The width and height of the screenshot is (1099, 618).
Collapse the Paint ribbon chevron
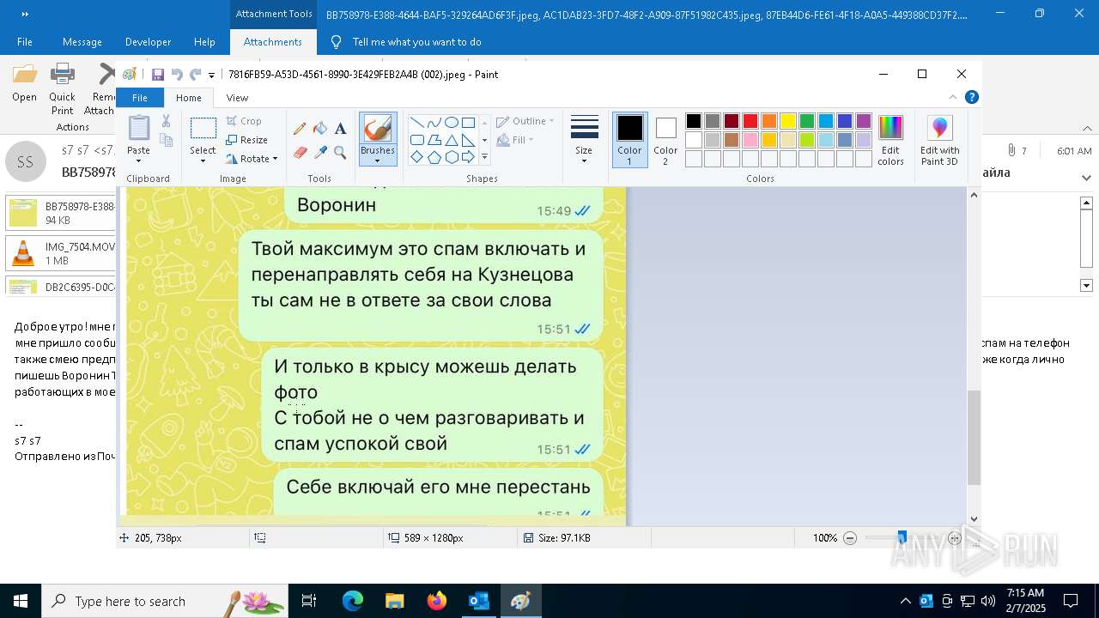(x=952, y=98)
